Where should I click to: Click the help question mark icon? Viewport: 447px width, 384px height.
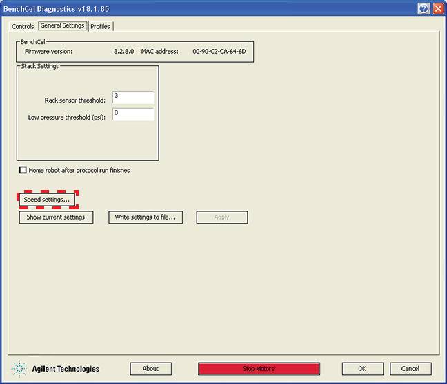tap(424, 8)
